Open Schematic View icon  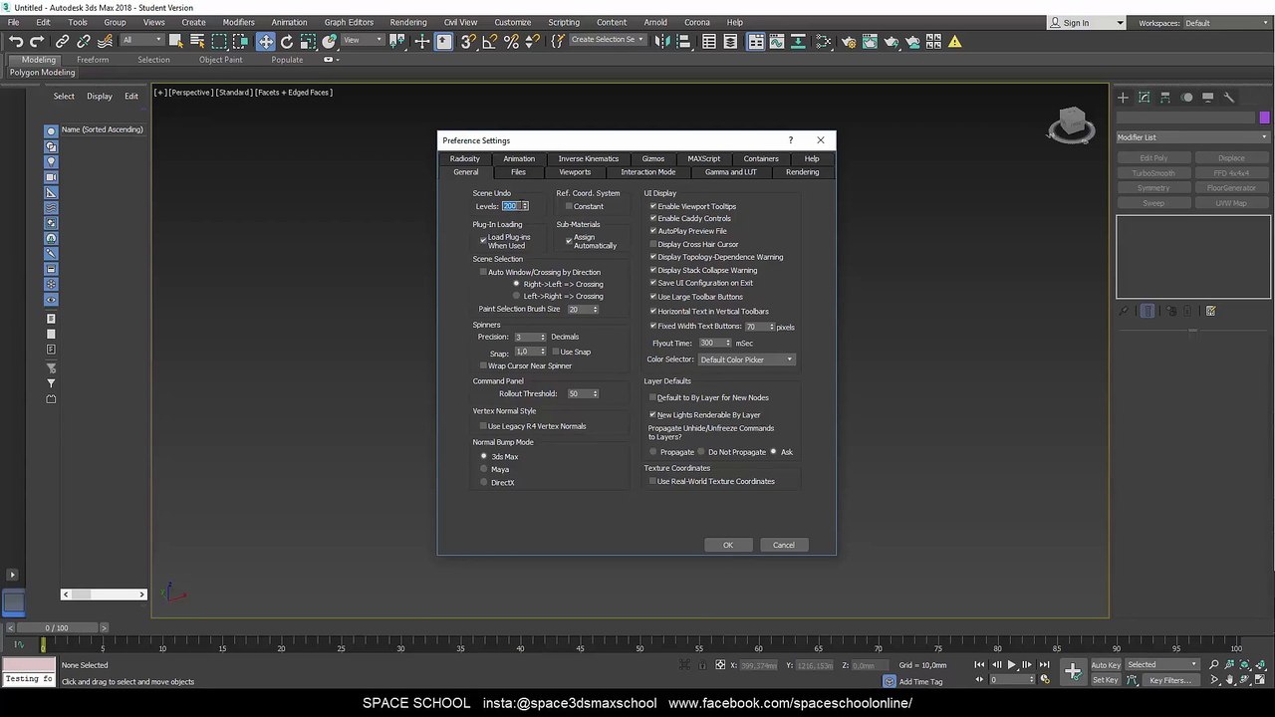click(824, 41)
